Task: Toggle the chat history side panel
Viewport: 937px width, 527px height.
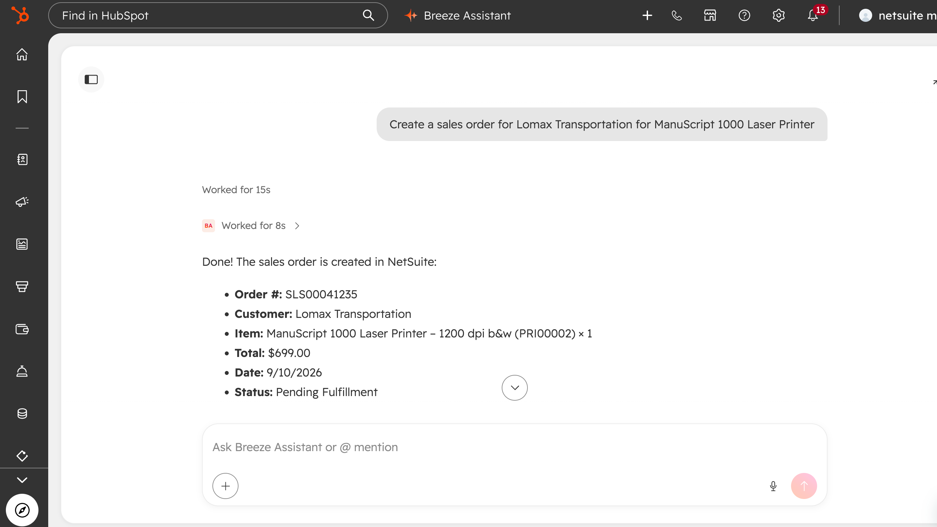Action: (91, 79)
